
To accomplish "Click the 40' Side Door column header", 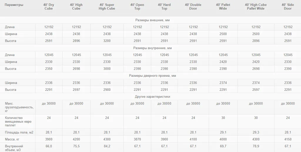I will 288,7.
